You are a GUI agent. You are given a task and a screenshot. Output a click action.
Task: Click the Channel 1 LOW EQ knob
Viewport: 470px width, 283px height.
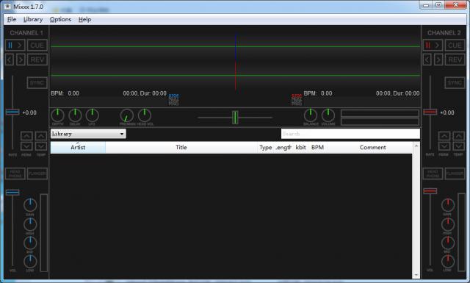(x=30, y=262)
